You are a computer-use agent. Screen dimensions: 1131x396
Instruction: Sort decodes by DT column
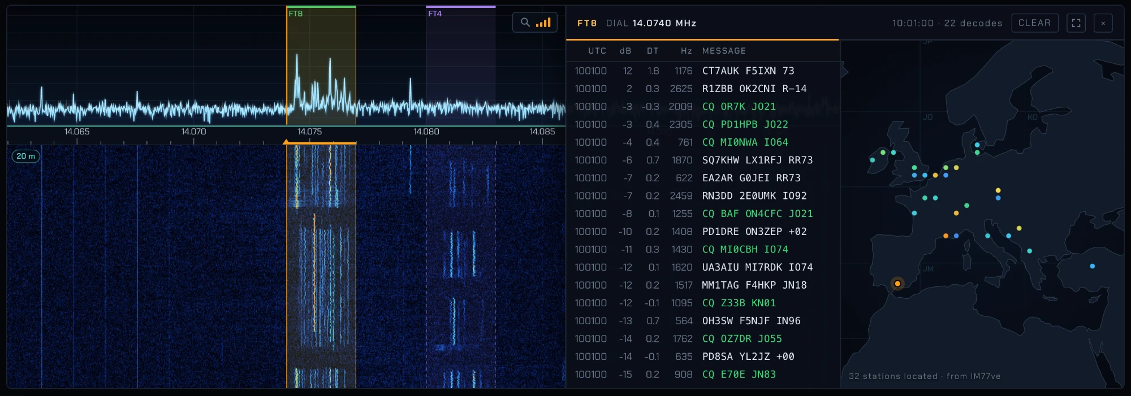[653, 51]
